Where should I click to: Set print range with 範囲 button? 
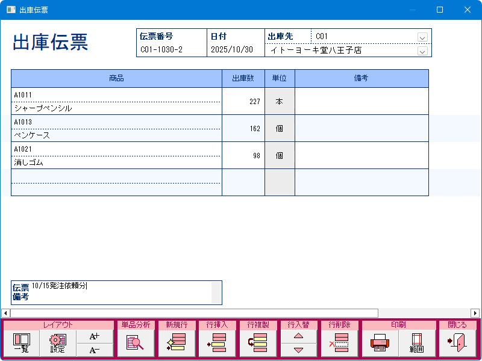[x=417, y=344]
